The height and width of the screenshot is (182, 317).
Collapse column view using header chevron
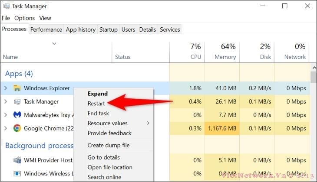click(x=54, y=43)
